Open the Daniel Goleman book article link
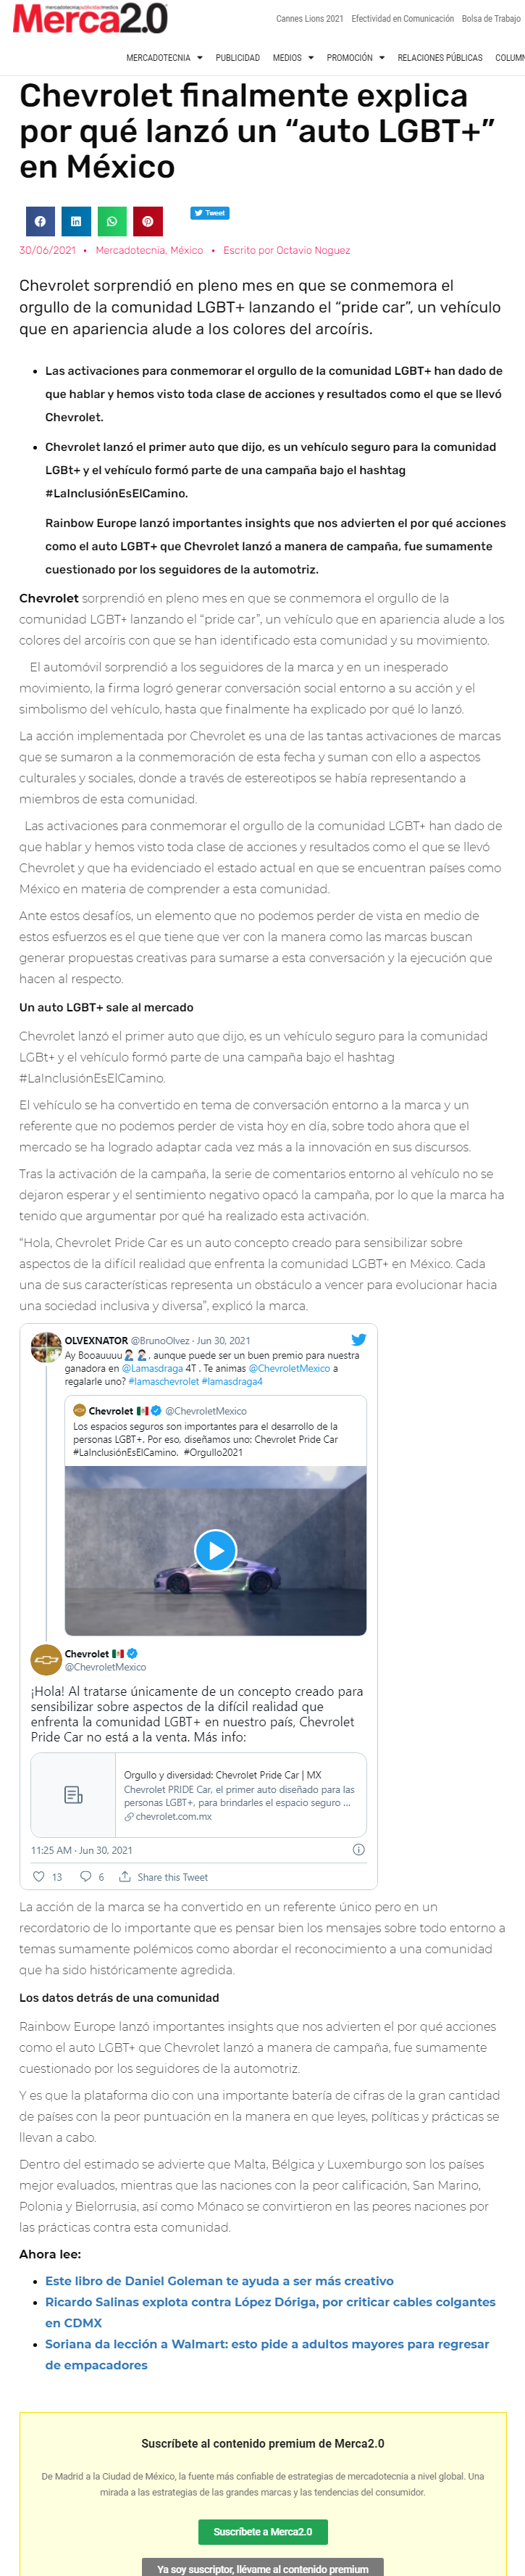This screenshot has width=525, height=2576. pos(219,2280)
